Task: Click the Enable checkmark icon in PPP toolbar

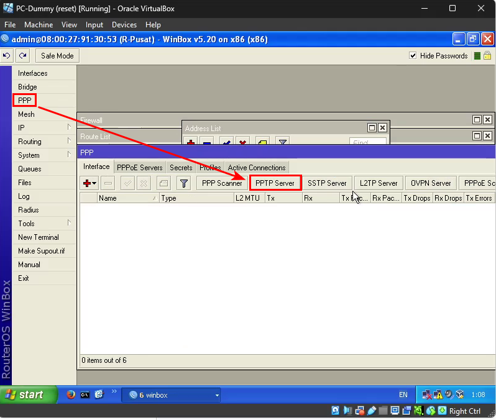Action: tap(128, 183)
